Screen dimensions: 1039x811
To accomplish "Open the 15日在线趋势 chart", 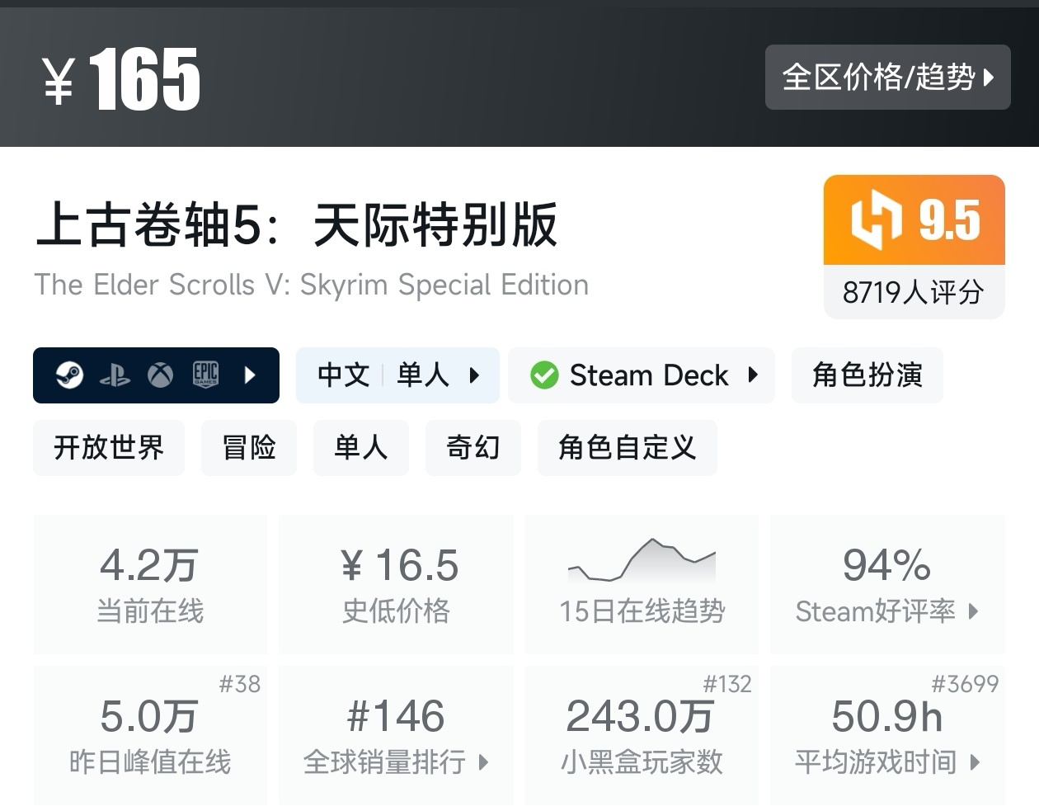I will pos(642,584).
